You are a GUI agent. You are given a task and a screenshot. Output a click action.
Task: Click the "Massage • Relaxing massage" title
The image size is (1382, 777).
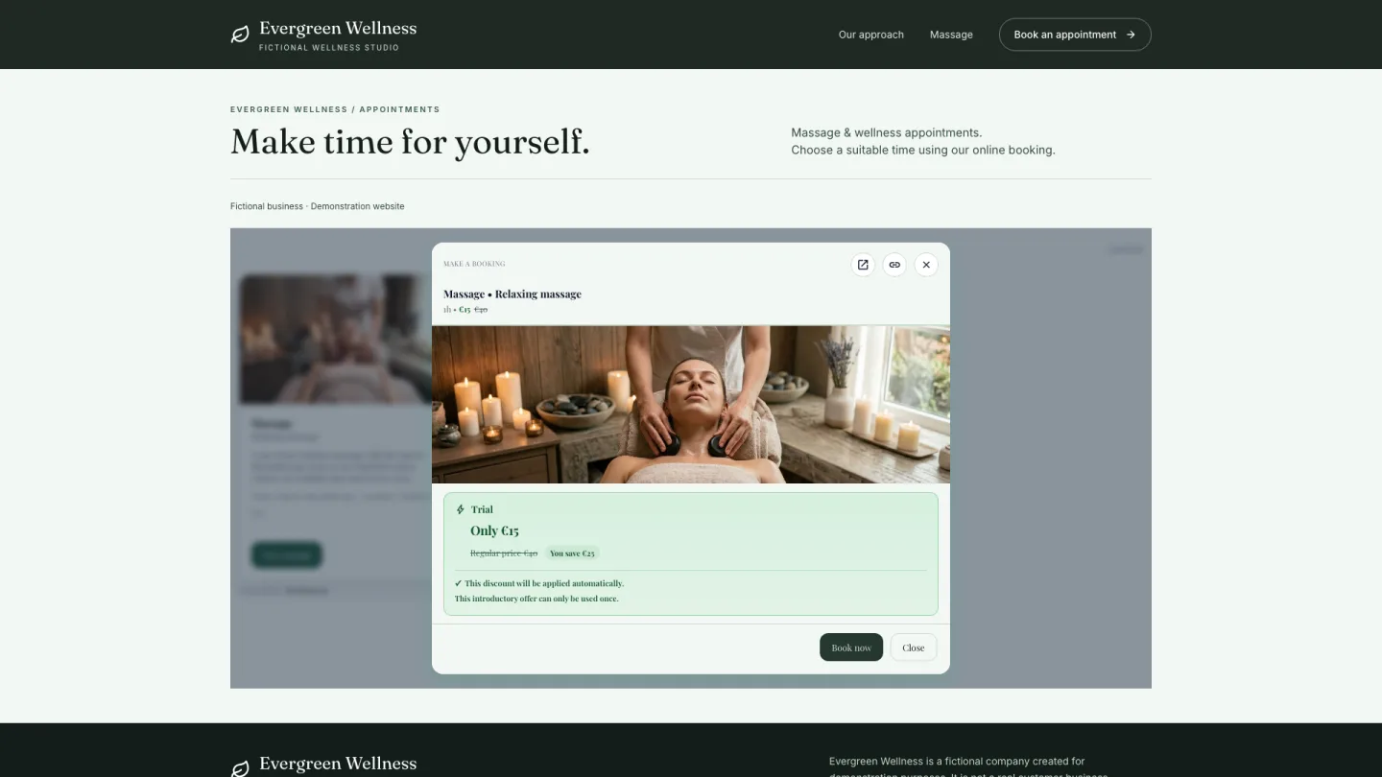click(x=512, y=294)
